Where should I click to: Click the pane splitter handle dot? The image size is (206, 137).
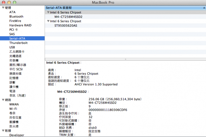point(126,59)
